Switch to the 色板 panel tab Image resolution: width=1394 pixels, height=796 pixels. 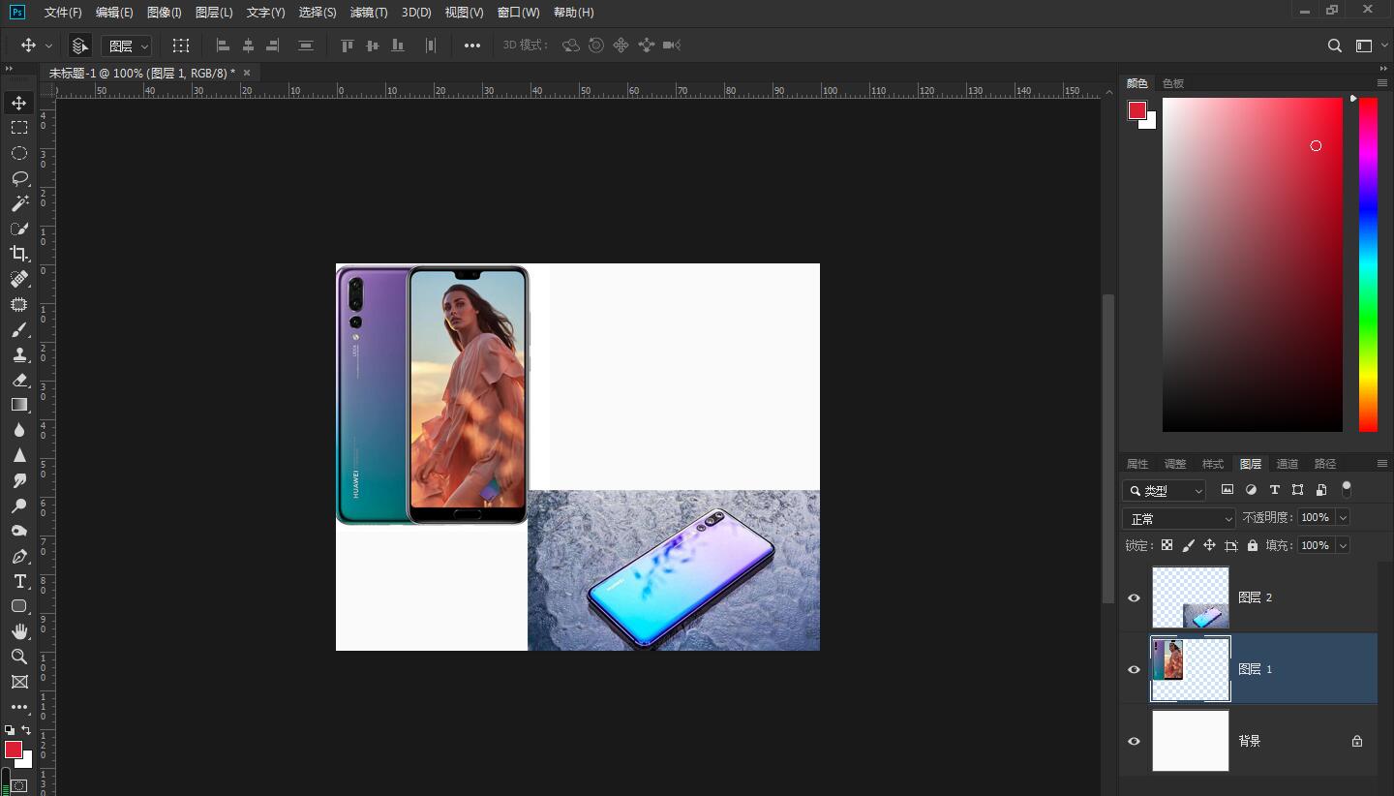click(x=1172, y=83)
